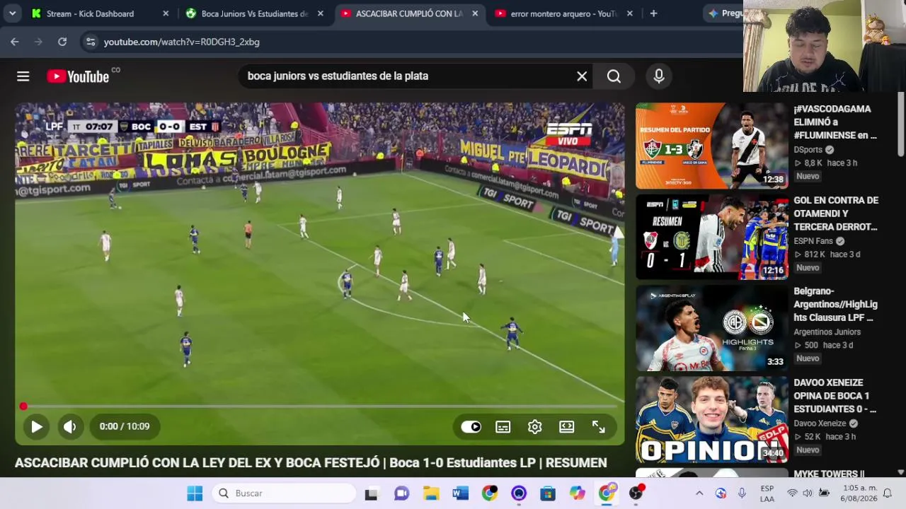Viewport: 906px width, 509px height.
Task: Open the Davoo Xeneize OPINION thumbnail
Action: [711, 420]
